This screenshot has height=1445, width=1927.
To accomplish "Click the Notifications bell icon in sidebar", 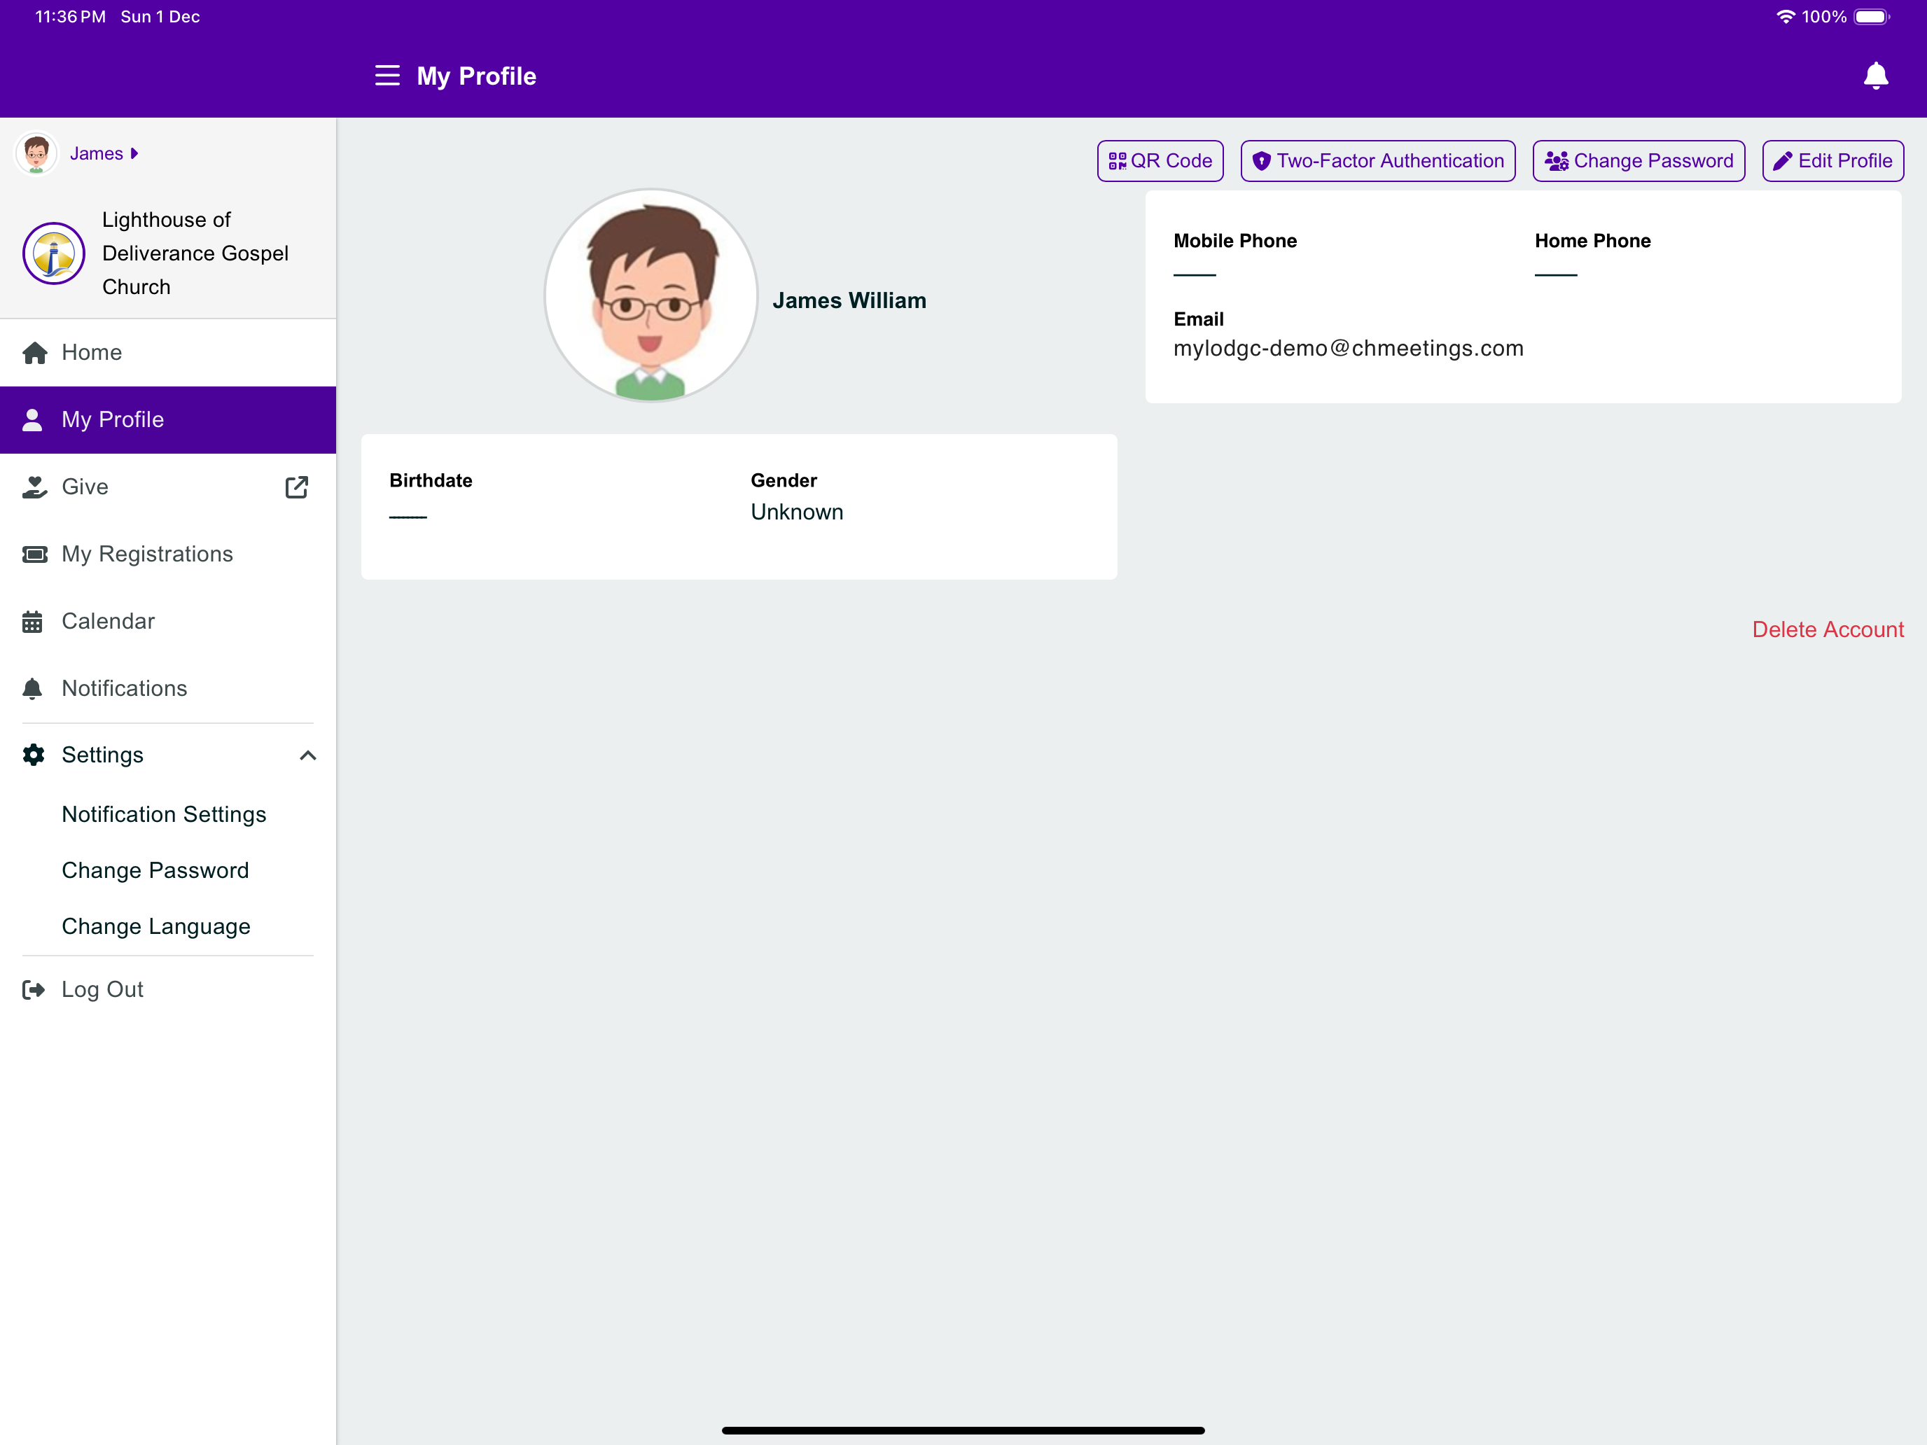I will [x=32, y=689].
